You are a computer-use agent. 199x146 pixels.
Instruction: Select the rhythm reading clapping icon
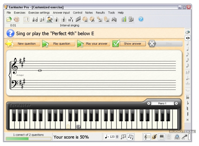(x=85, y=19)
